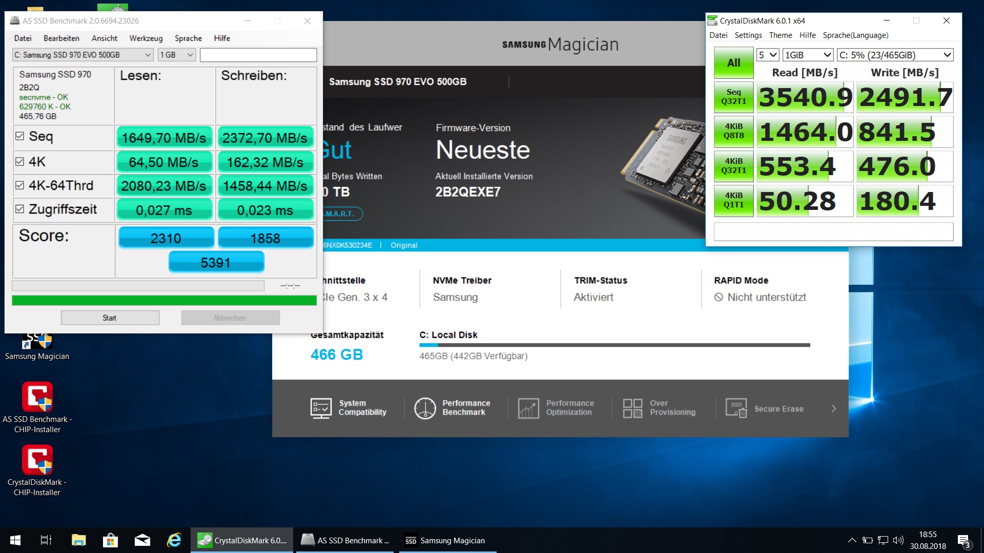Toggle the 4K-64Thrd checkbox
The height and width of the screenshot is (553, 984).
click(20, 185)
